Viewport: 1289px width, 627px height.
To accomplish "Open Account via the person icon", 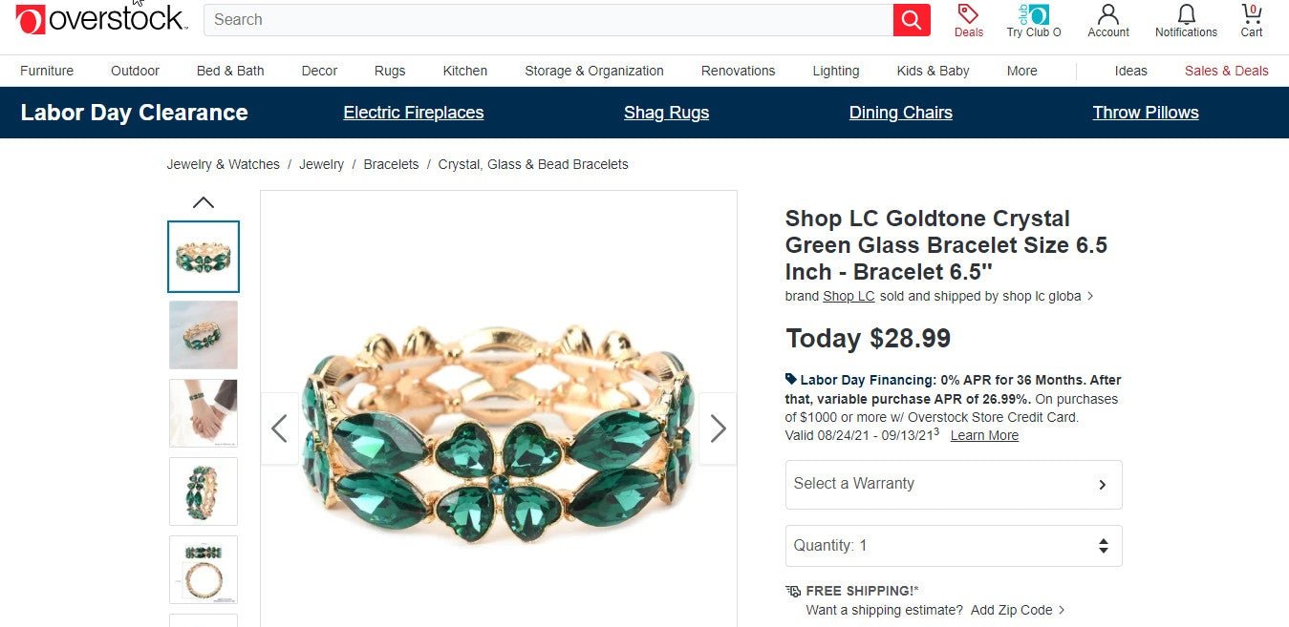I will tap(1107, 15).
